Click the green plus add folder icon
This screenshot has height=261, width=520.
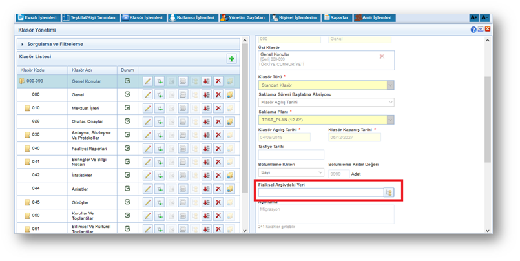[x=231, y=59]
